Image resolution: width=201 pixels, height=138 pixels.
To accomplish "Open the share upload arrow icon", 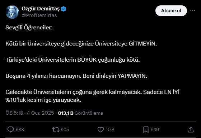I will click(191, 129).
